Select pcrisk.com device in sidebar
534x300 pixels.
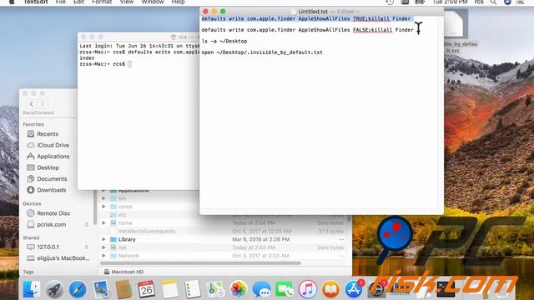(52, 224)
